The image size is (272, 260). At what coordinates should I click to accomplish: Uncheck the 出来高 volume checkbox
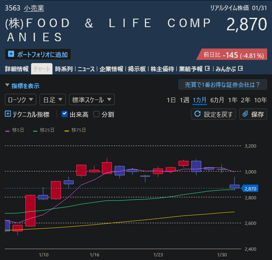click(x=65, y=114)
